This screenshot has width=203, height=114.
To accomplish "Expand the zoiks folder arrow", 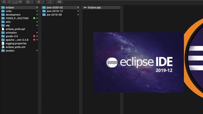I will tap(37, 11).
